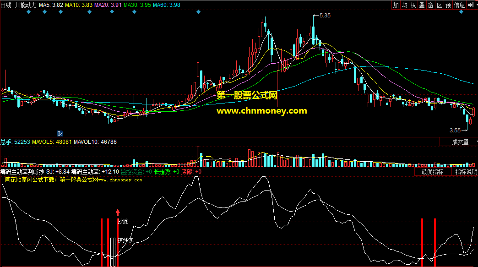Click the 监控资金: +0 value
The width and height of the screenshot is (478, 267).
click(x=136, y=172)
